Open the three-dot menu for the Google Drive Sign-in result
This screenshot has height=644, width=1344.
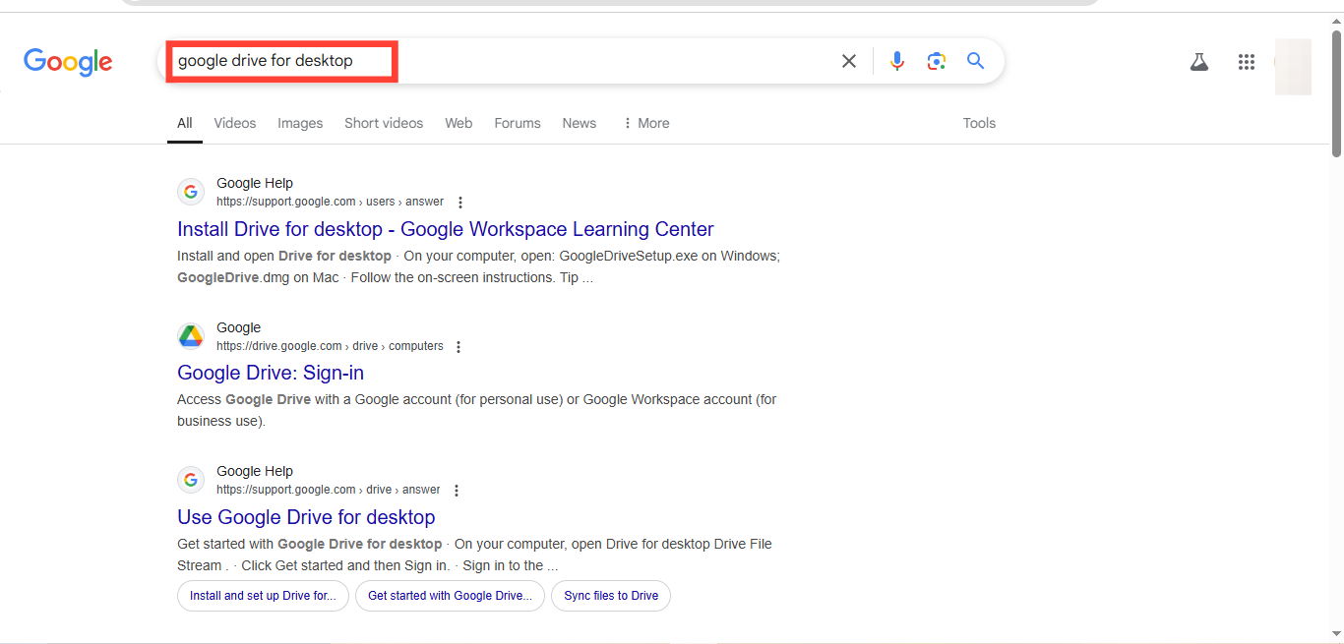pos(458,347)
